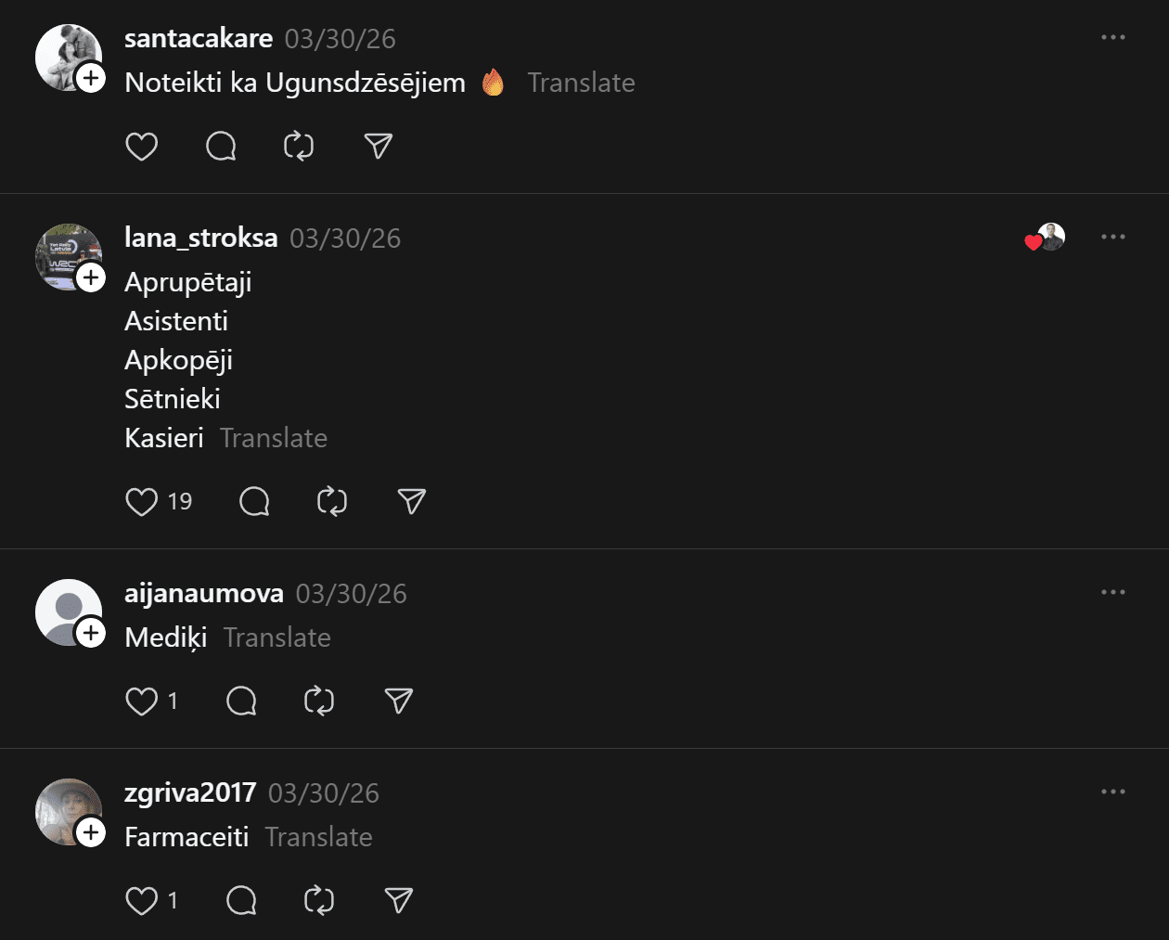Reply to zgriva2017's Farmaceiti comment

coord(241,901)
